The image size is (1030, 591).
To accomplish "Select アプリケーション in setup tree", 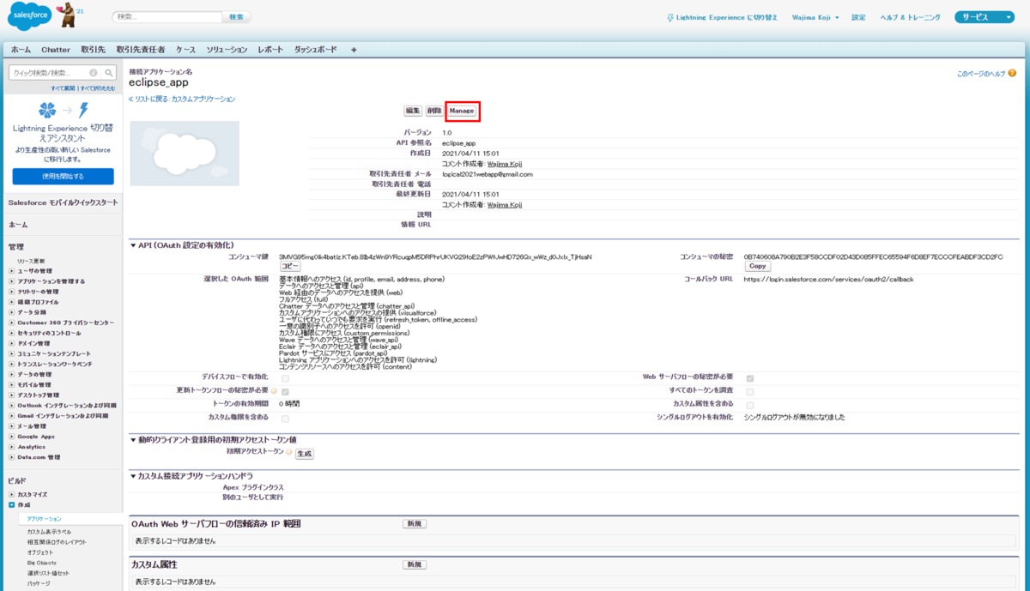I will [x=45, y=520].
